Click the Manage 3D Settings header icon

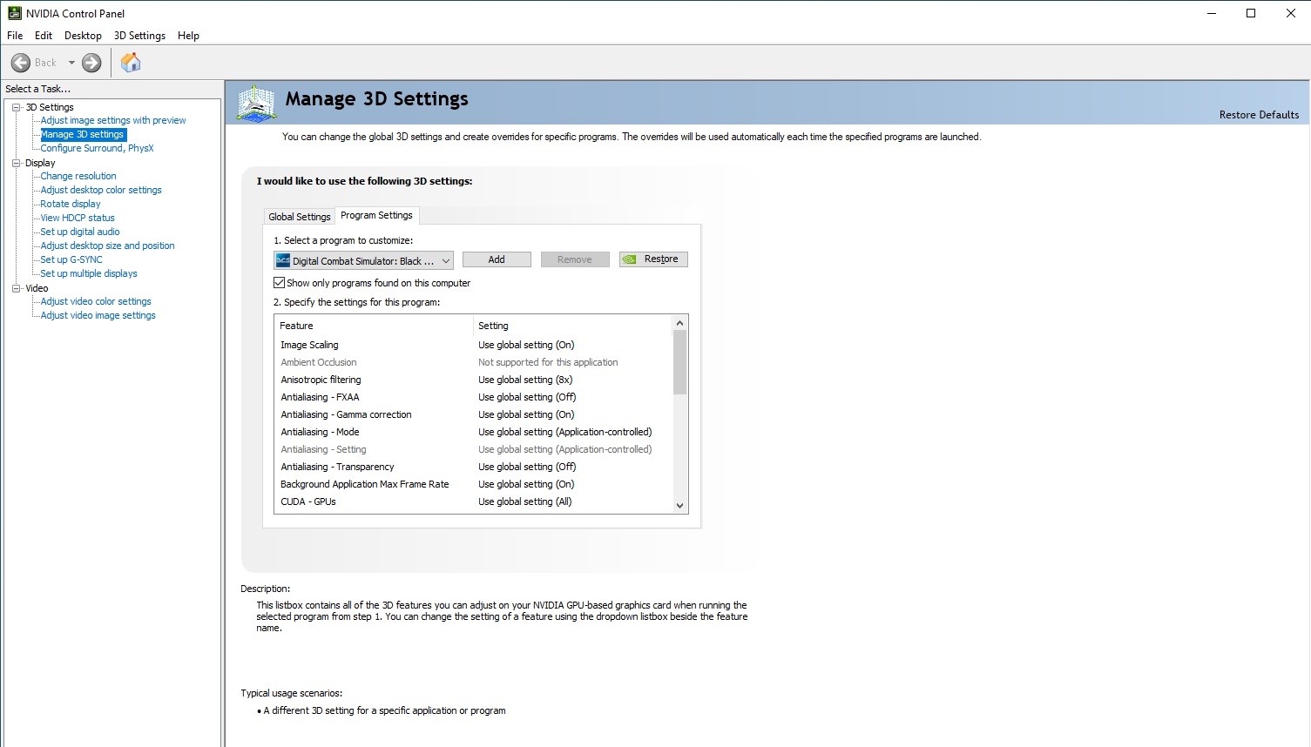257,104
